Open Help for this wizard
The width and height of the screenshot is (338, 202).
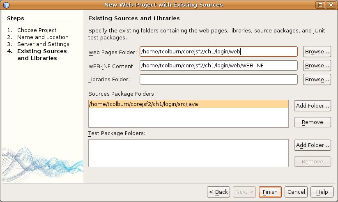click(322, 192)
